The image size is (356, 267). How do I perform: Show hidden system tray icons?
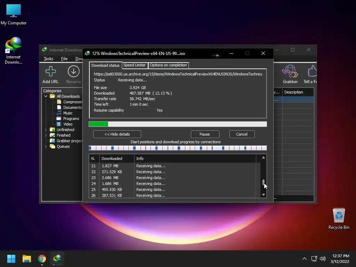[305, 259]
